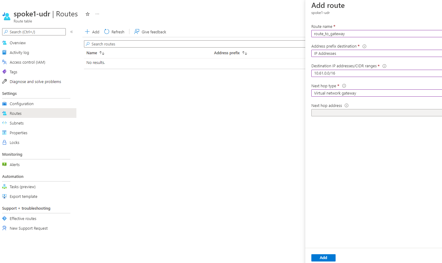Open Alerts under Monitoring
442x263 pixels.
click(x=15, y=165)
